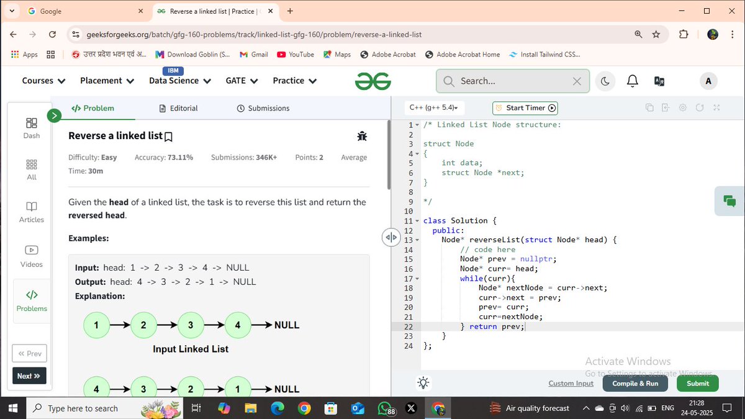
Task: Clear the search field with X
Action: [577, 81]
